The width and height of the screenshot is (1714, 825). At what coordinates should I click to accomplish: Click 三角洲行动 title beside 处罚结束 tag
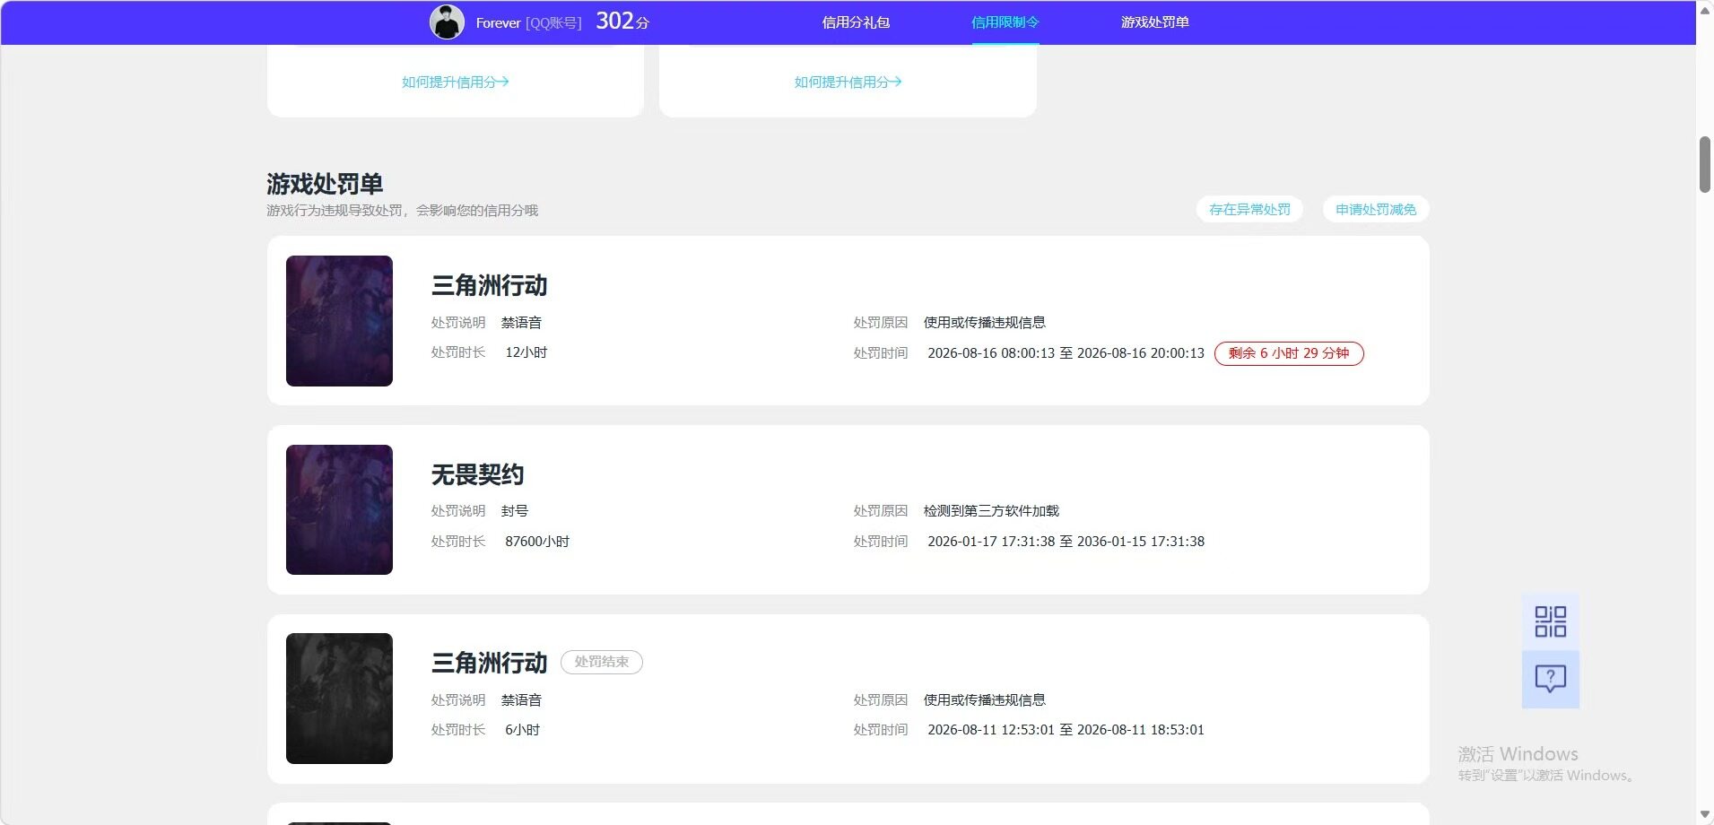tap(489, 663)
